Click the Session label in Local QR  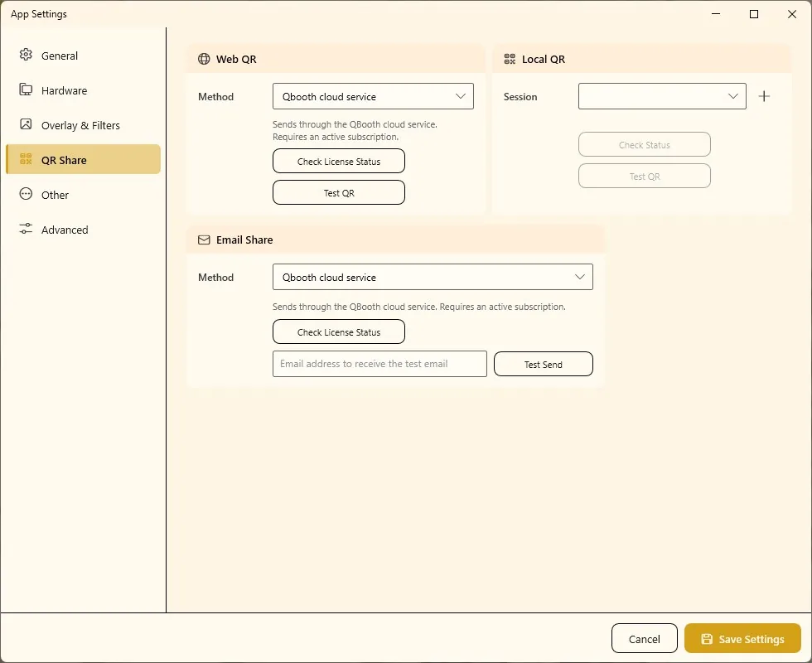point(520,96)
